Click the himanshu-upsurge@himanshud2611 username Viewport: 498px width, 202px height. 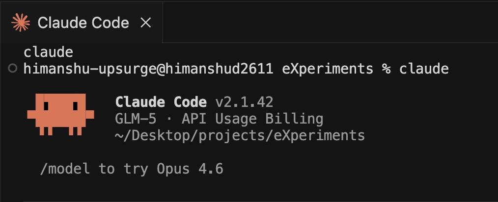click(x=148, y=69)
